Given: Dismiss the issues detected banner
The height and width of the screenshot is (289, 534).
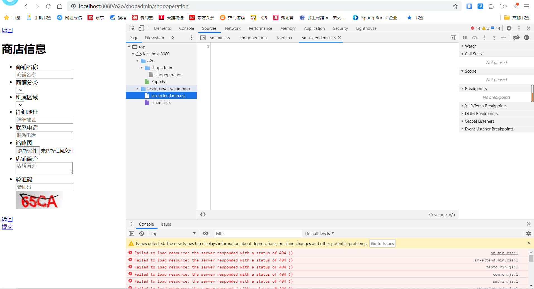Looking at the screenshot, I should pos(529,243).
